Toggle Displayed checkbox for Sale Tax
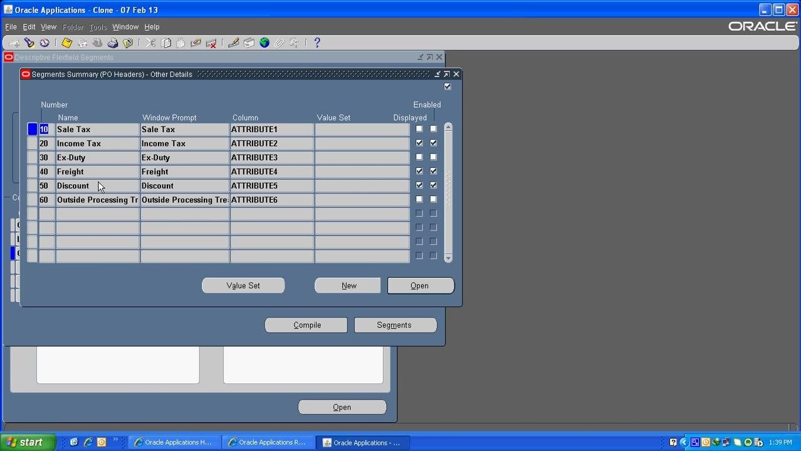This screenshot has height=451, width=801. pos(419,129)
